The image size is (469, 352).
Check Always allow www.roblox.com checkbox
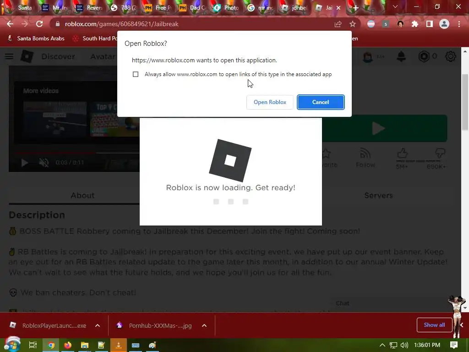[x=136, y=74]
